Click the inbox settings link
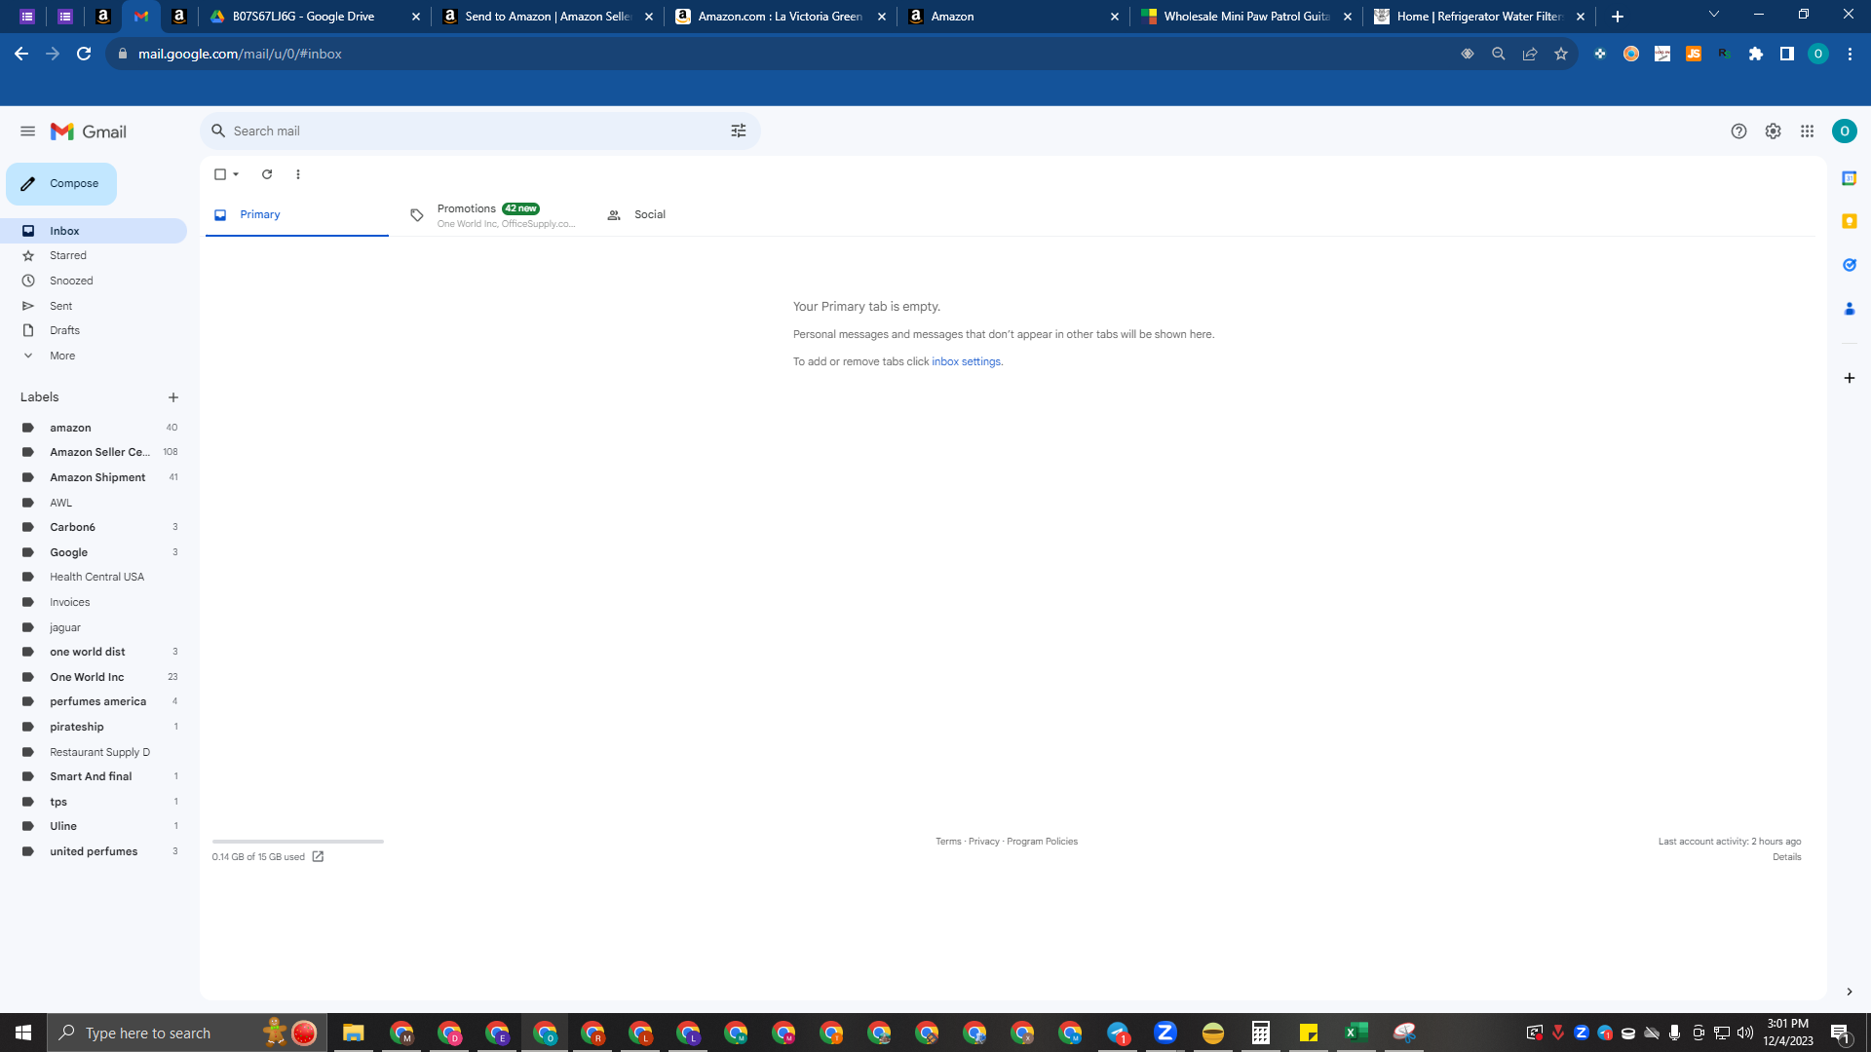The width and height of the screenshot is (1871, 1052). [x=966, y=362]
